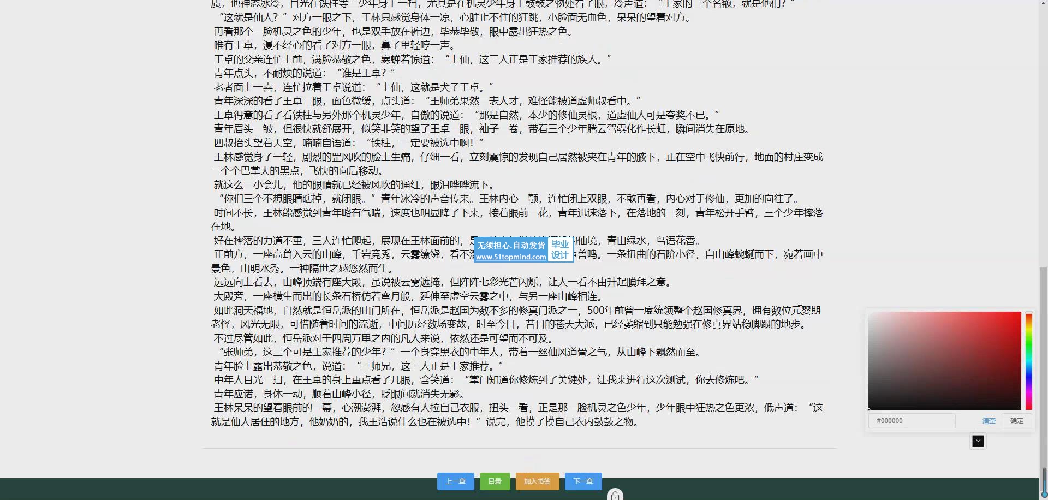
Task: Click the color cursor handle in saturation panel
Action: click(x=869, y=409)
